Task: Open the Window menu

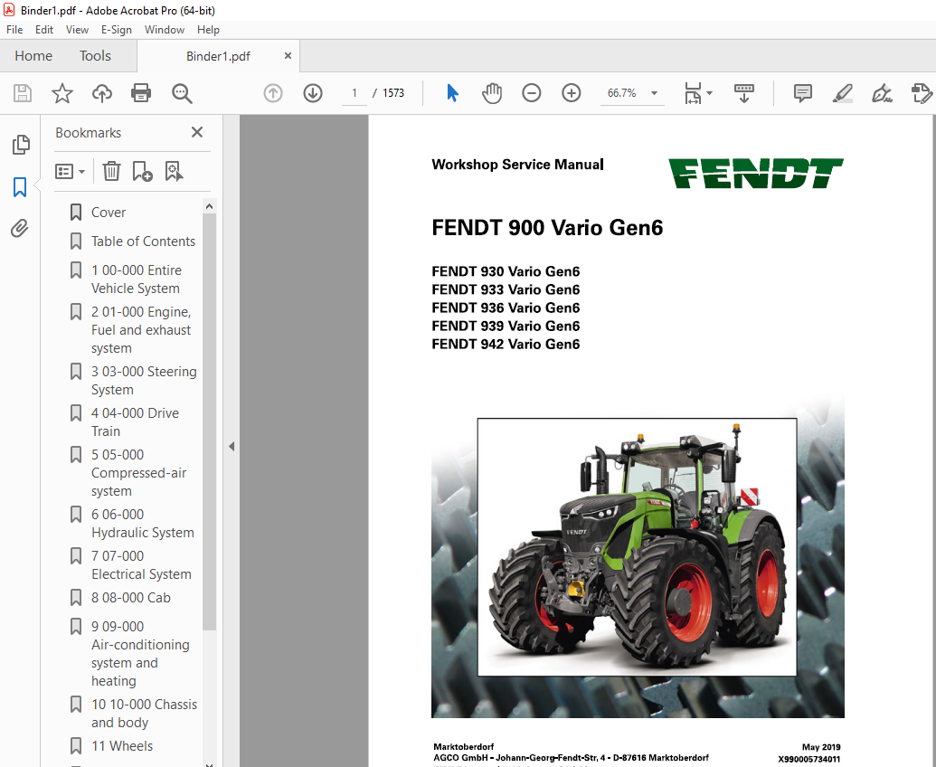Action: point(165,30)
